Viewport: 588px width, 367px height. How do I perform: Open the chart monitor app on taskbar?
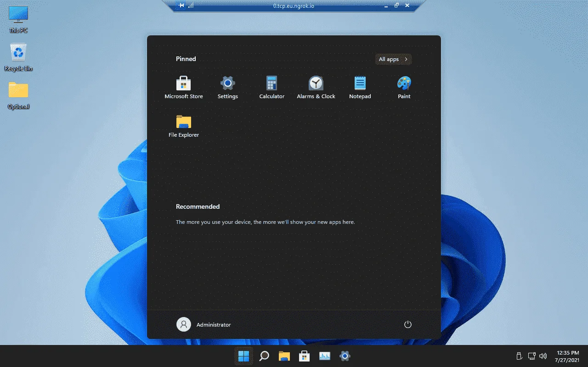click(325, 356)
